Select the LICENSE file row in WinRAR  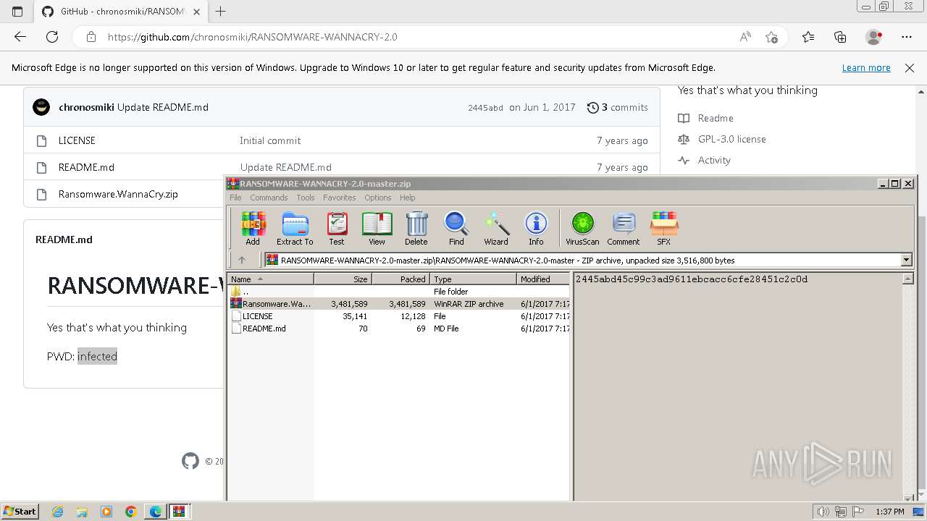pos(399,316)
